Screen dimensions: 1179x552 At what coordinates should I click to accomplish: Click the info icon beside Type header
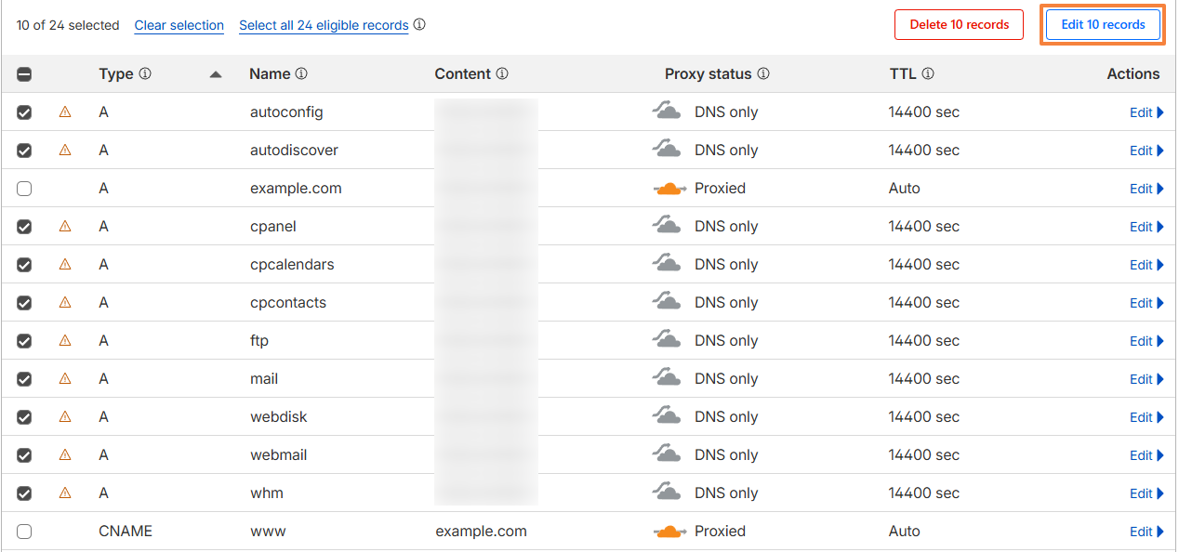(145, 74)
